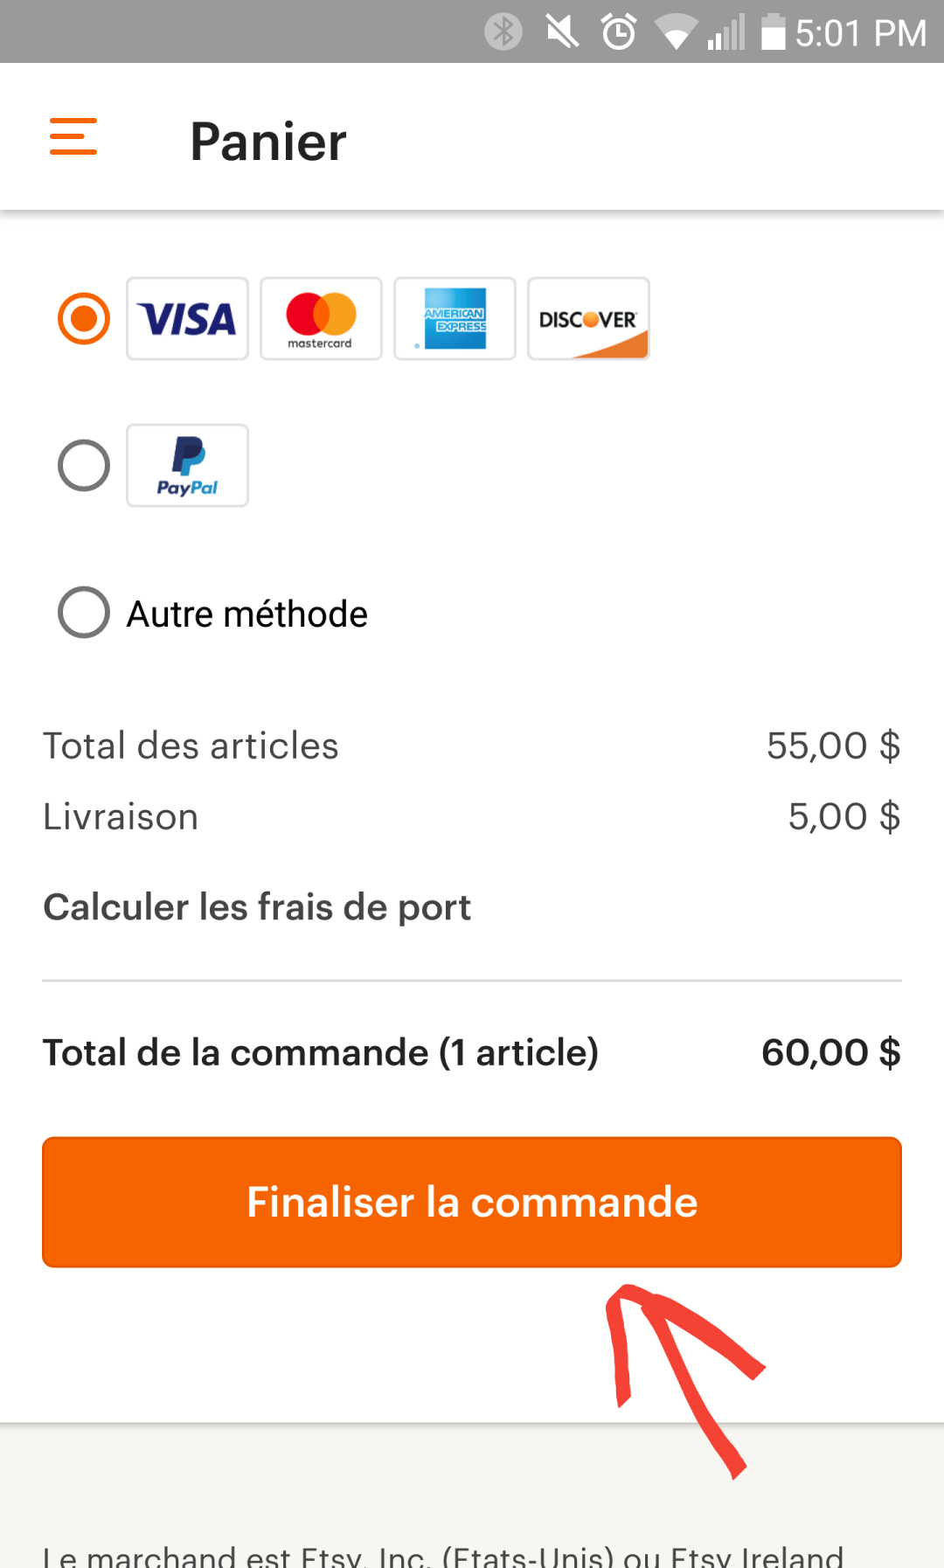The width and height of the screenshot is (944, 1568).
Task: Tap the Panier page title
Action: 268,142
